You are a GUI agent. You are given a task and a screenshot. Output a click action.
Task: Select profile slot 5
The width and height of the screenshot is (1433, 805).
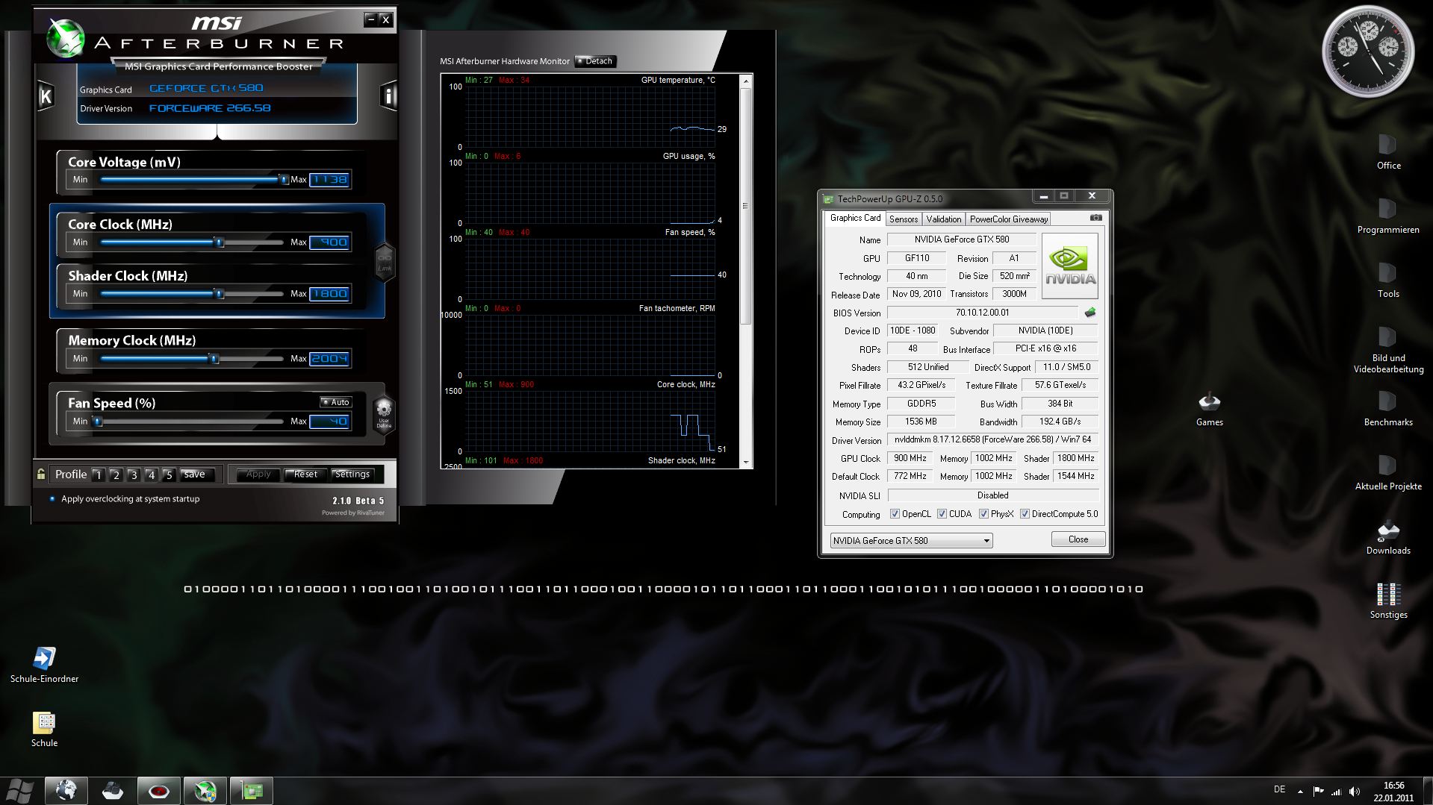click(169, 474)
